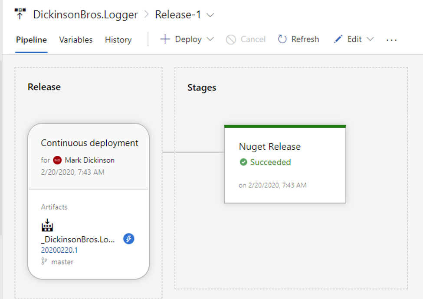Viewport: 423px width, 299px height.
Task: Open the Deploy dropdown arrow
Action: click(x=210, y=39)
